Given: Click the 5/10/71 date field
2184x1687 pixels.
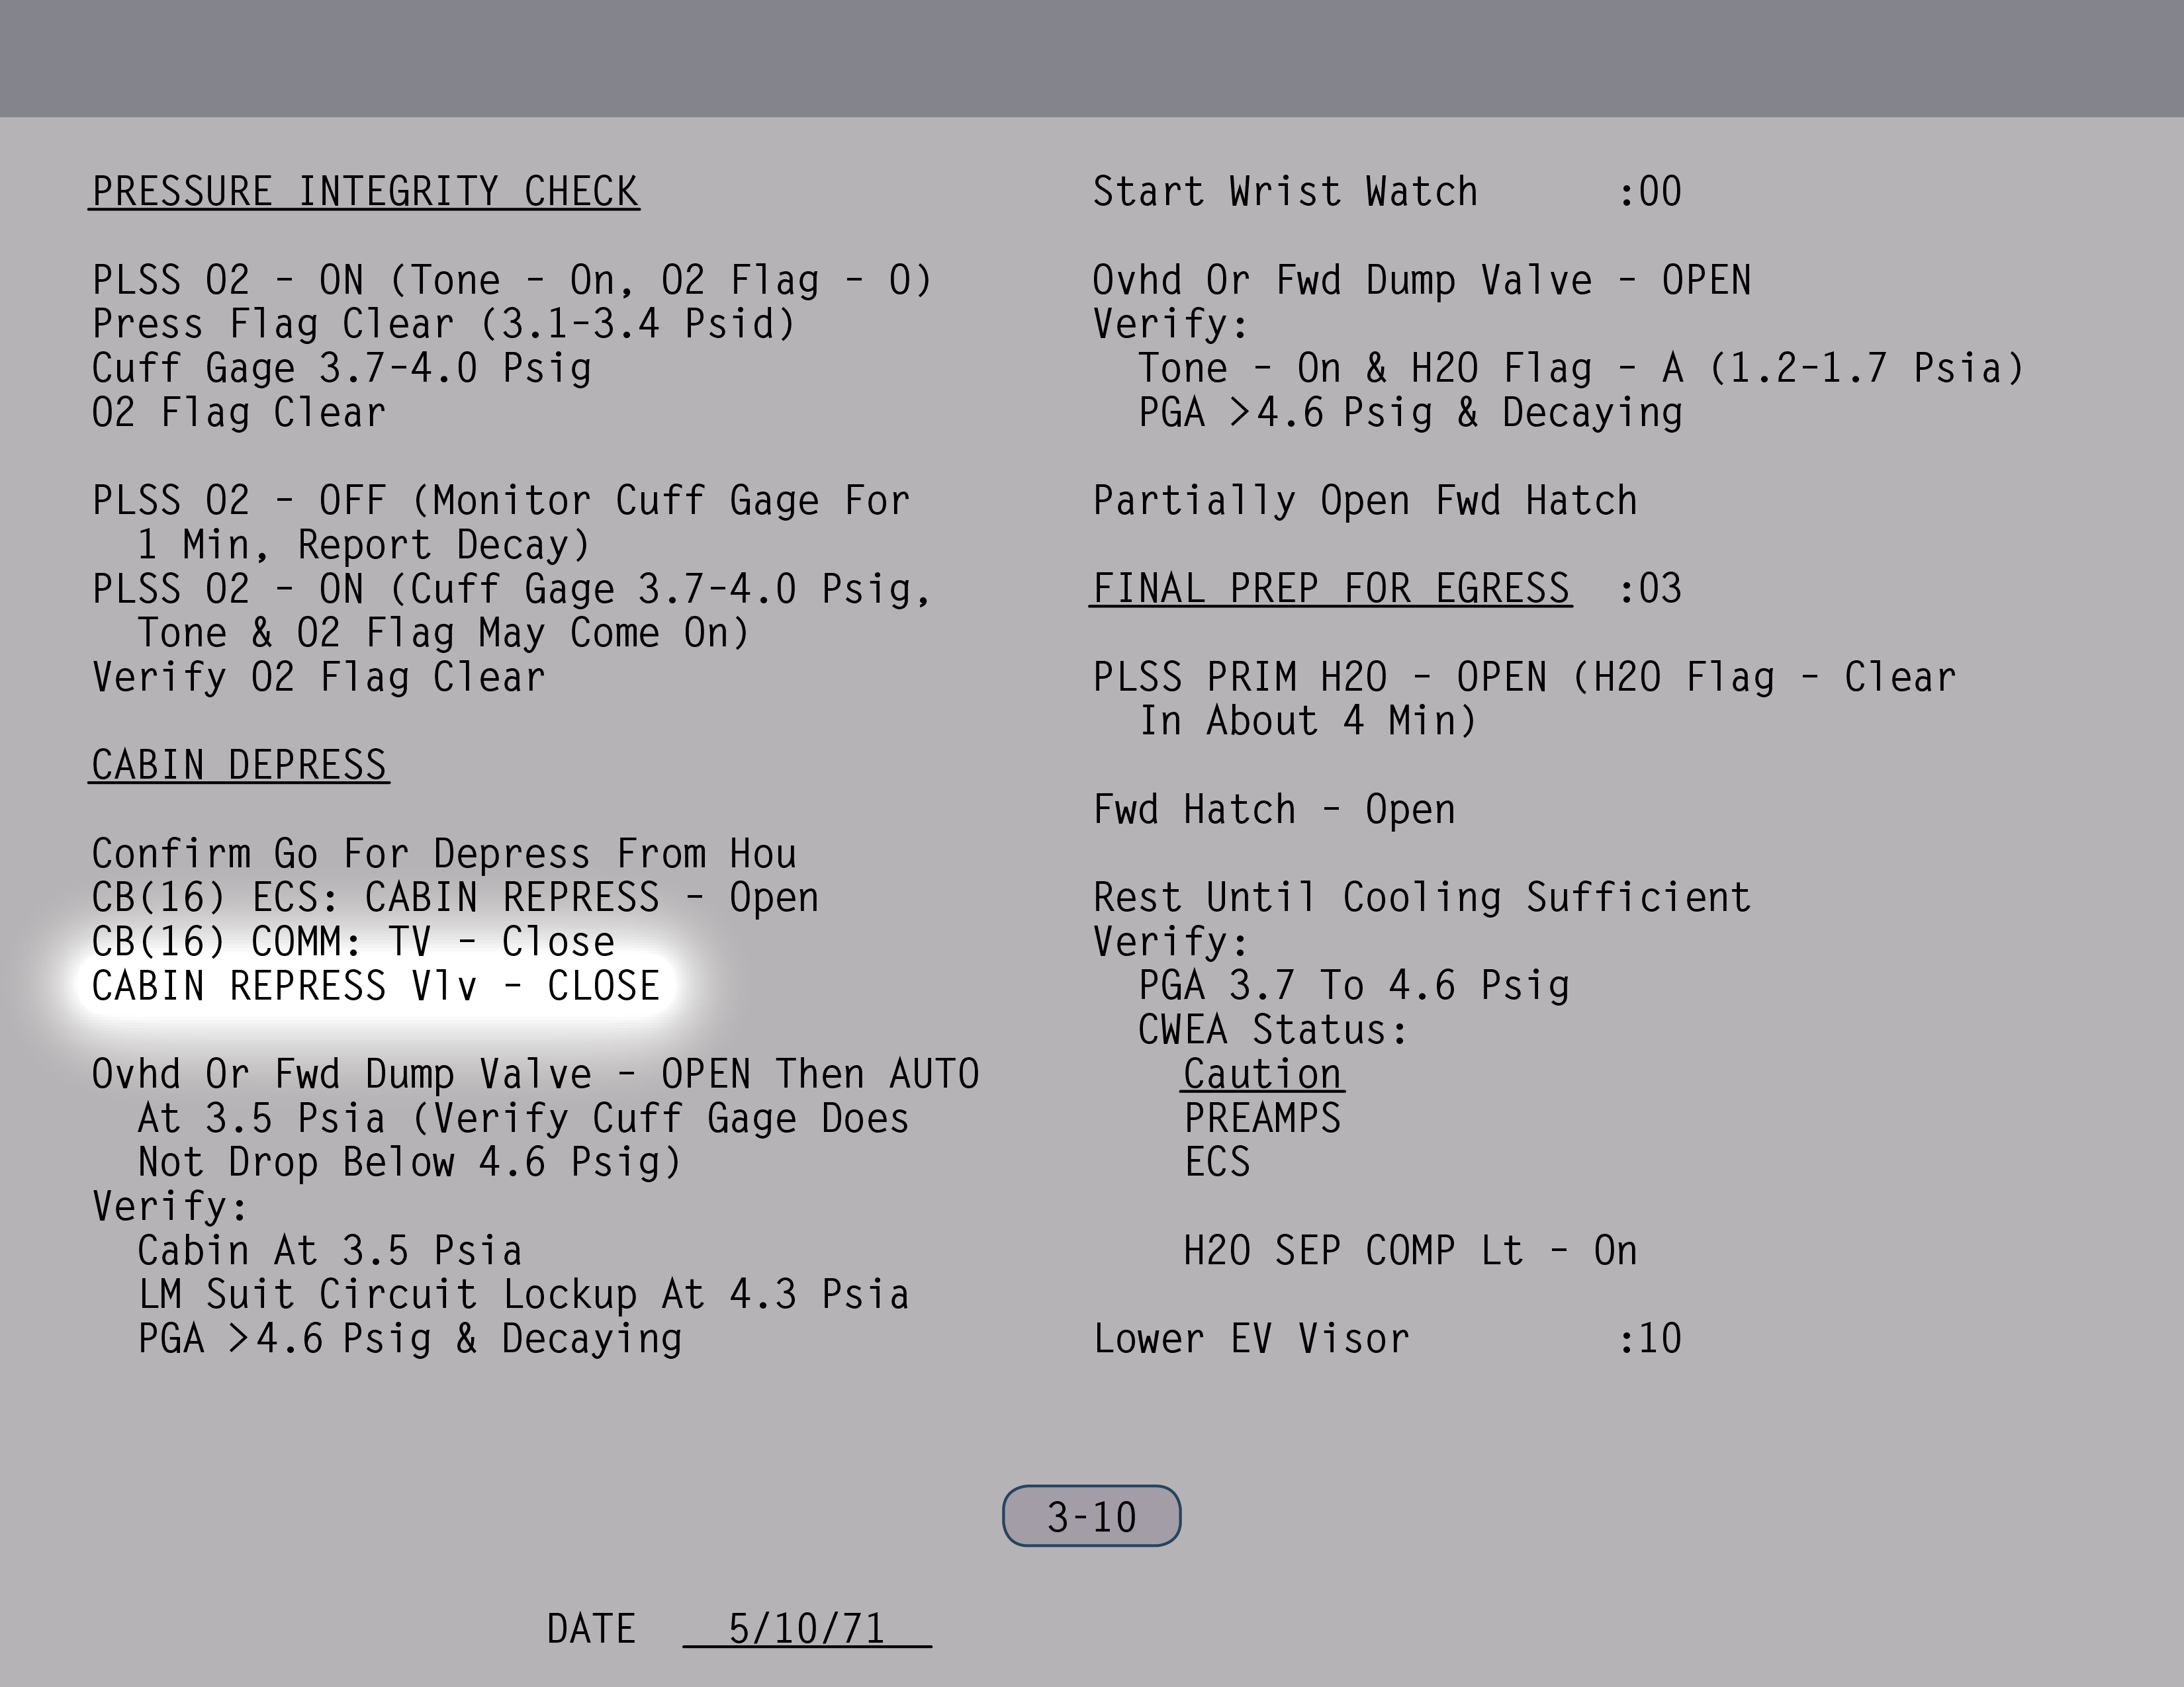Looking at the screenshot, I should tap(806, 1629).
